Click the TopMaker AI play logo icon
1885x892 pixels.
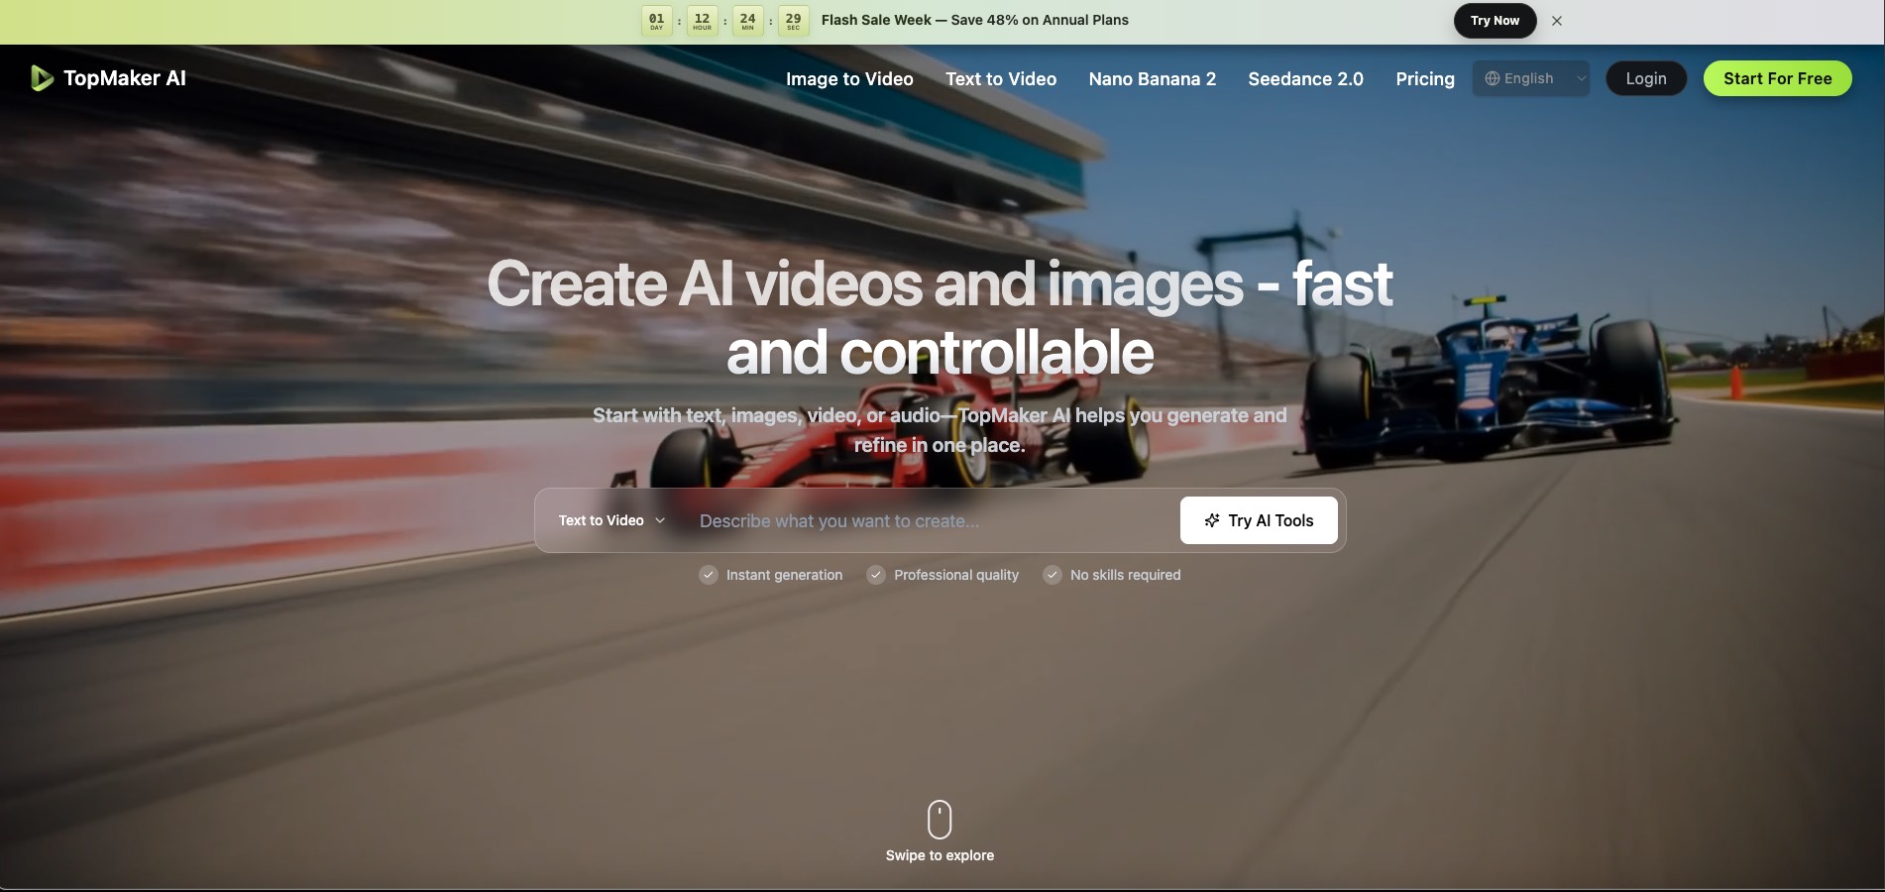tap(41, 77)
